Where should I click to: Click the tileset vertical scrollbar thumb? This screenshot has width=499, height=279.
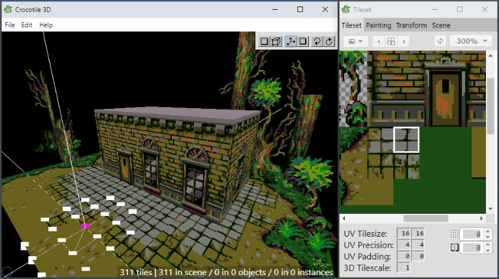pos(491,106)
